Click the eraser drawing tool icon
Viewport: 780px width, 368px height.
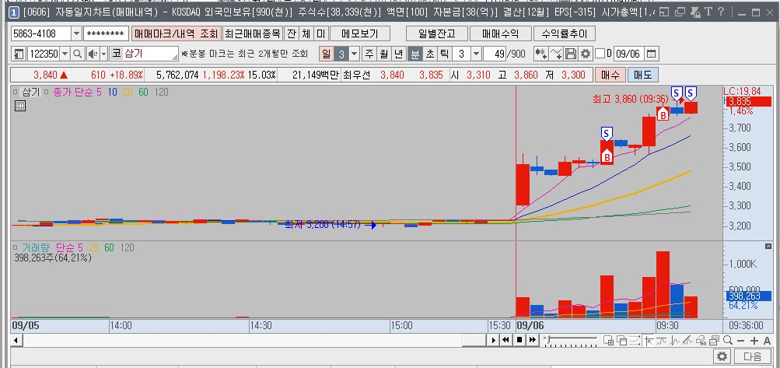click(x=701, y=340)
